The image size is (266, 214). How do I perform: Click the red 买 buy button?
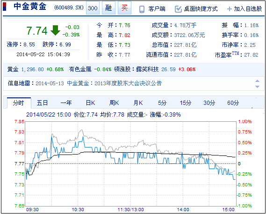(124, 8)
